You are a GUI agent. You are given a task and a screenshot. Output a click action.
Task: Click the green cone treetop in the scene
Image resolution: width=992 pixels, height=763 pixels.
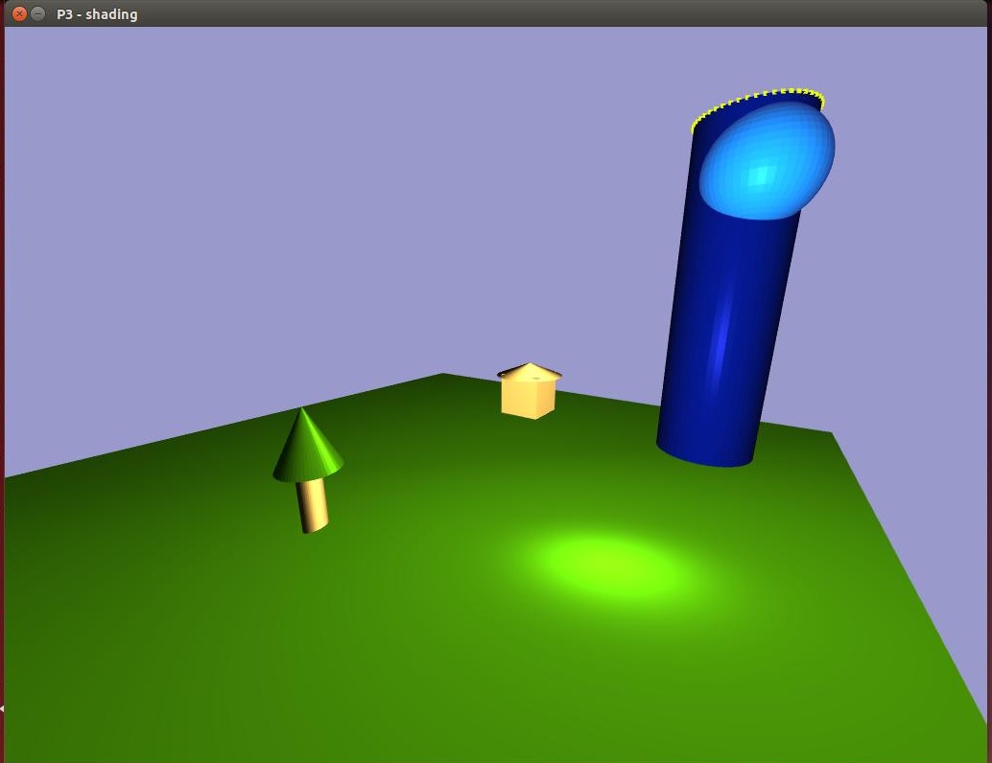pos(308,445)
